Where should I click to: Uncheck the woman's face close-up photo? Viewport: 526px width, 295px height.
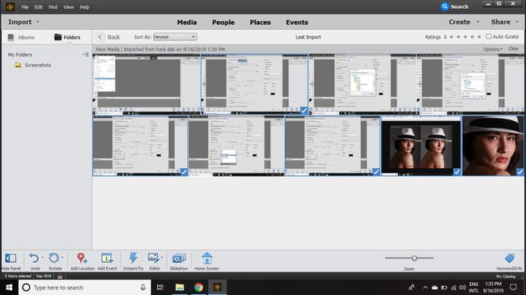pos(520,171)
